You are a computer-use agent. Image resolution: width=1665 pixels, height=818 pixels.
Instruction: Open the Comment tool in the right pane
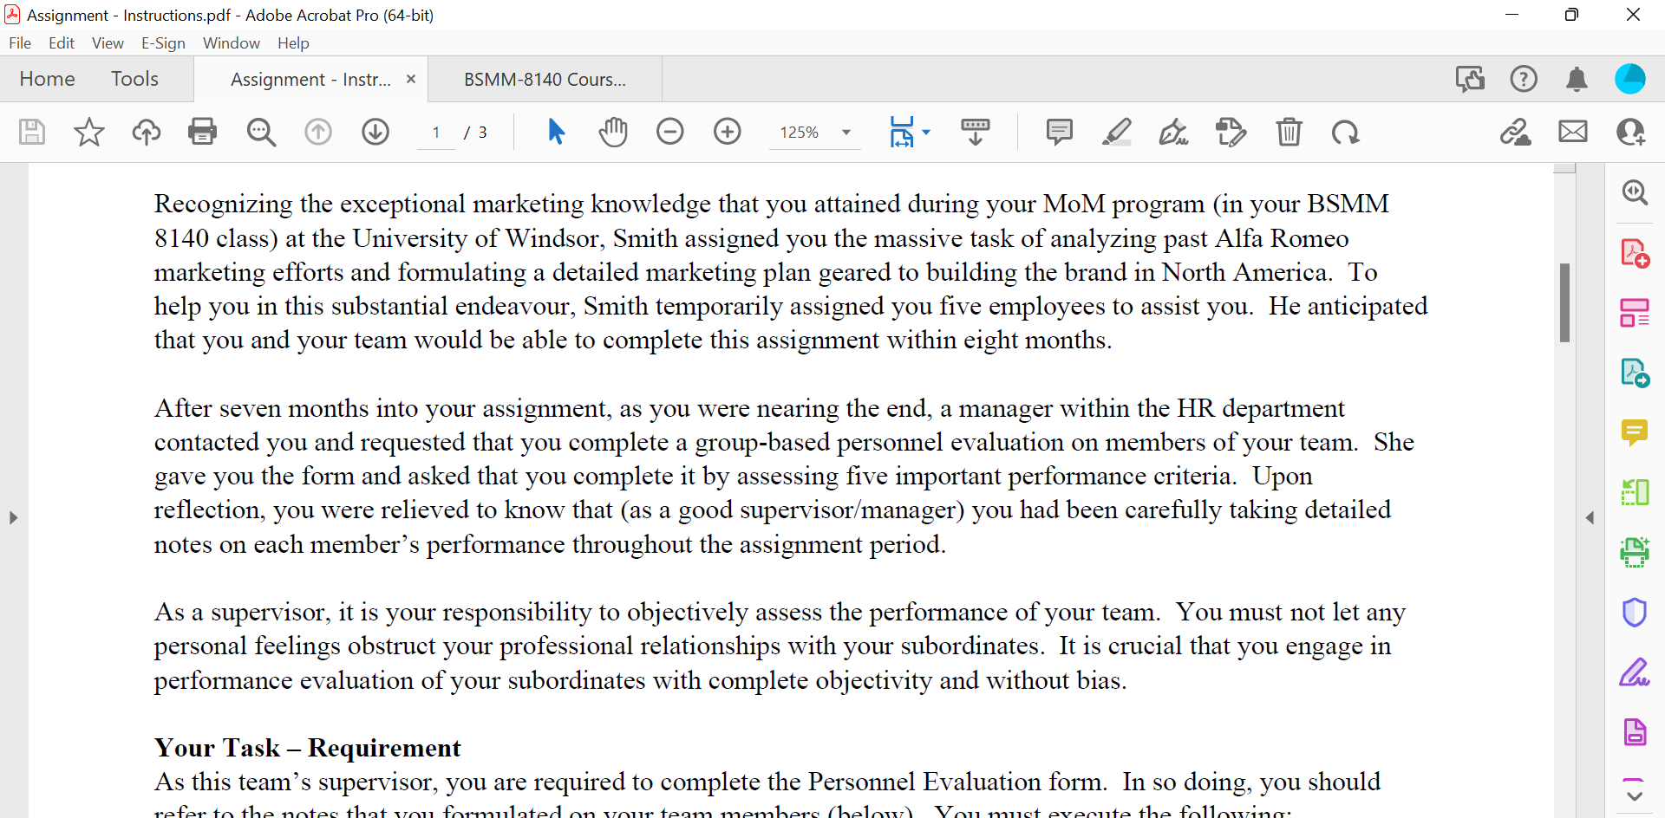(x=1635, y=432)
